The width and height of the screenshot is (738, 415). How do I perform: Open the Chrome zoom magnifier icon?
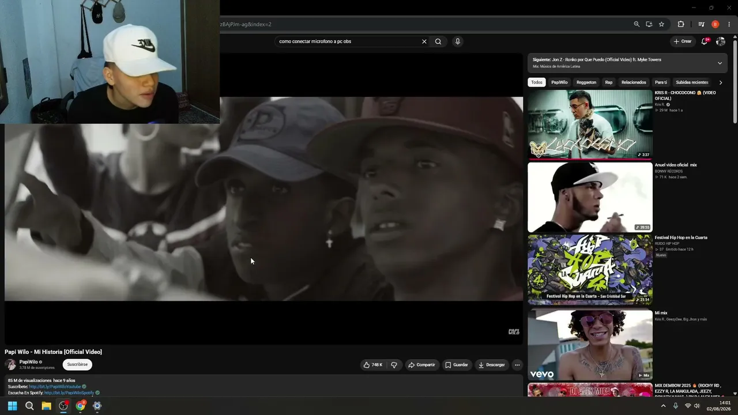637,24
